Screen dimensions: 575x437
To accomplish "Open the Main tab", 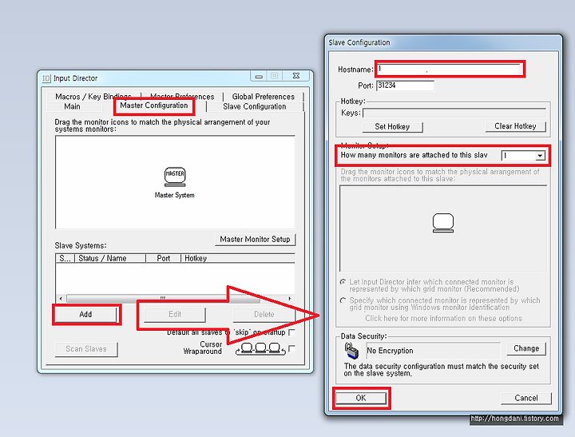I will 72,106.
